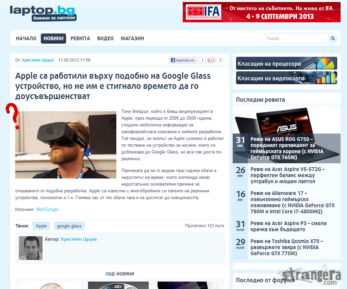Open the processor ranking banner
Screen dimensions: 347x289
click(286, 64)
